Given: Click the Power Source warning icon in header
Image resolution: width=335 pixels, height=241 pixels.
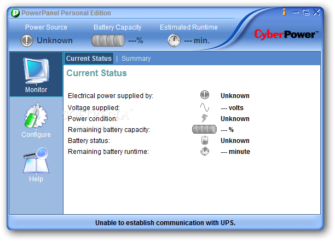Looking at the screenshot, I should (x=27, y=41).
